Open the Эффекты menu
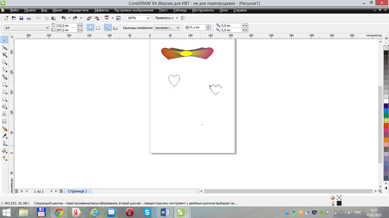Screen dimensions: 389x218 [x=101, y=10]
